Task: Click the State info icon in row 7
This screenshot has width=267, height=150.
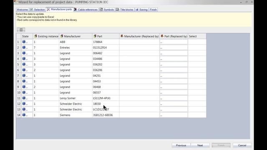Action: [x=24, y=75]
